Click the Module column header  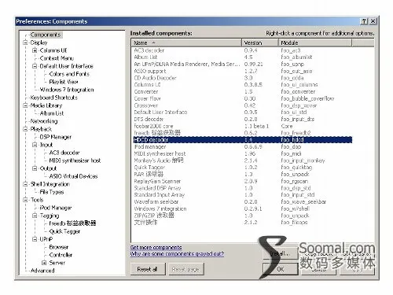click(315, 42)
